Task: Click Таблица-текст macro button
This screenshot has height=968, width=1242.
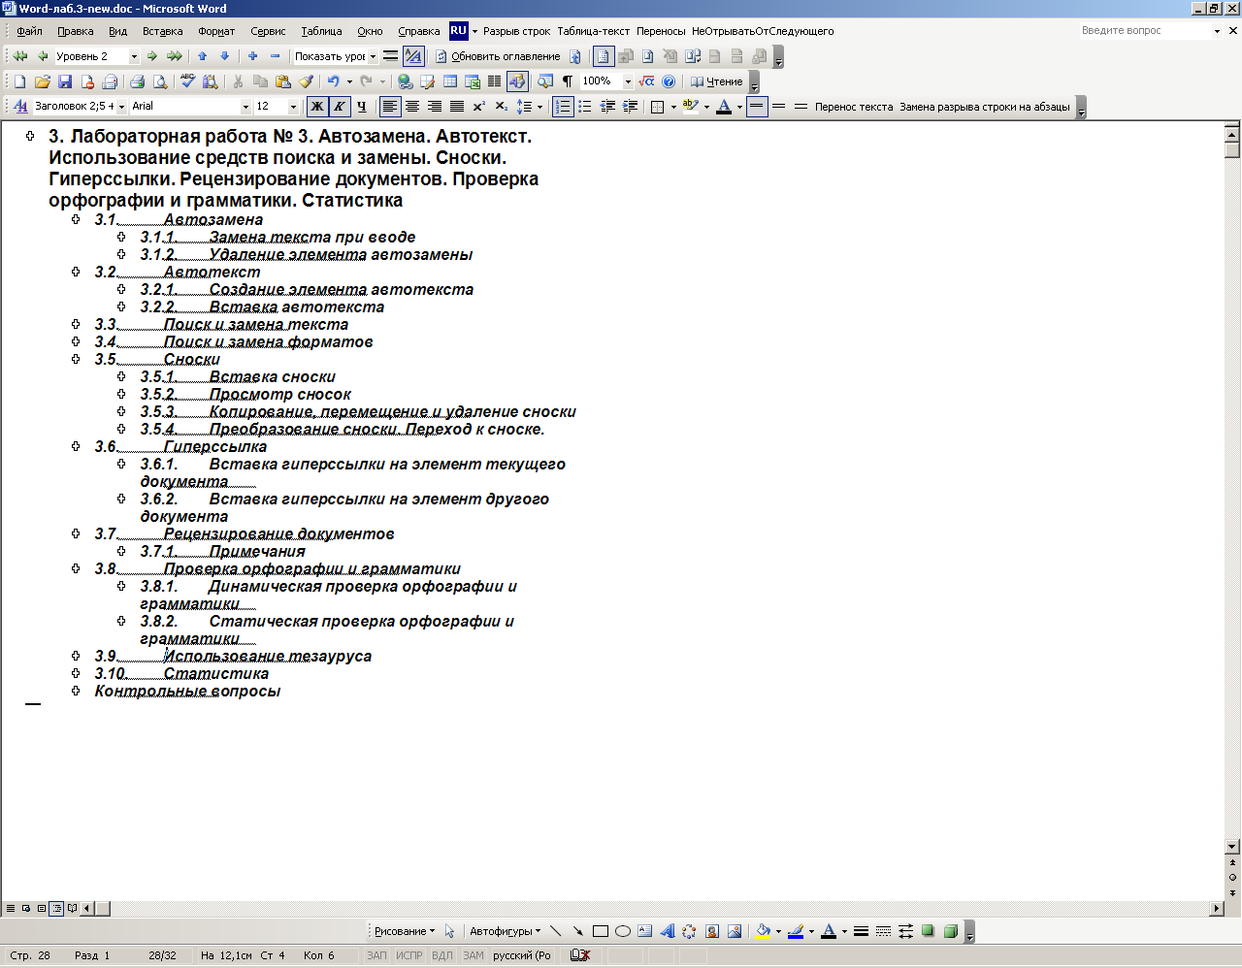Action: pos(593,31)
